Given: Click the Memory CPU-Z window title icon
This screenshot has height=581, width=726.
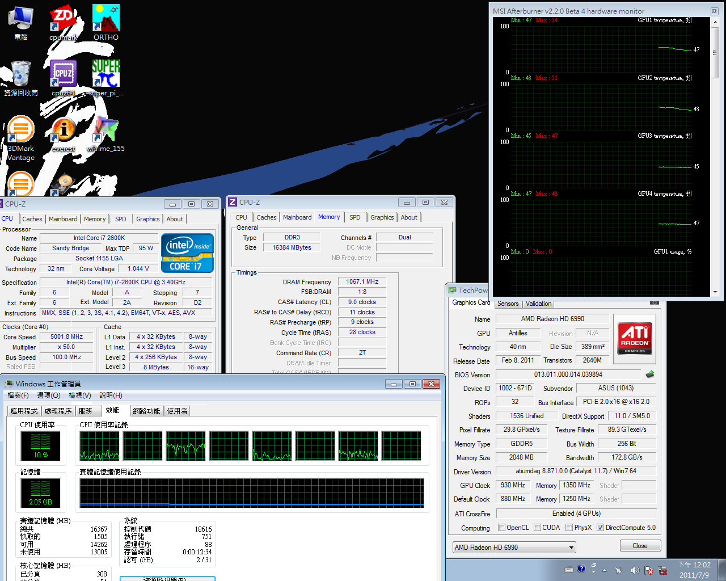Looking at the screenshot, I should 233,202.
